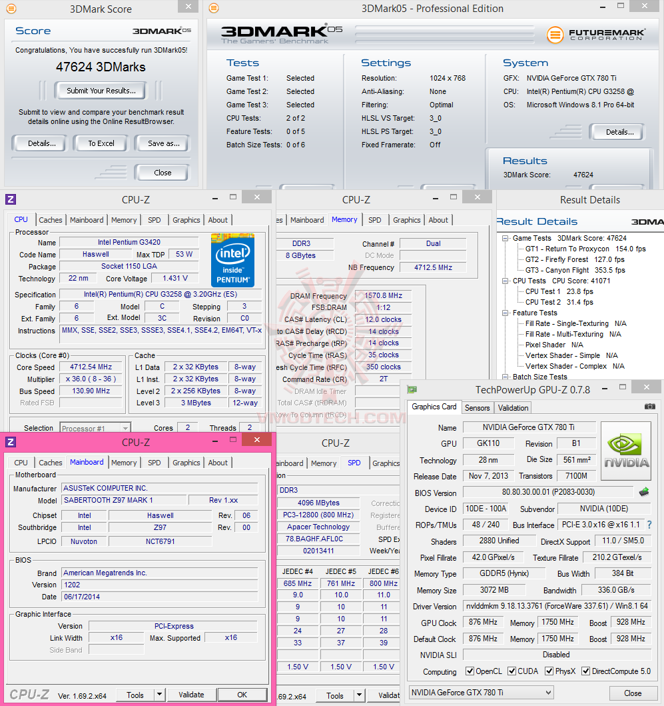Minimize the GPU-Z window
Screen dimensions: 664x706
(605, 388)
